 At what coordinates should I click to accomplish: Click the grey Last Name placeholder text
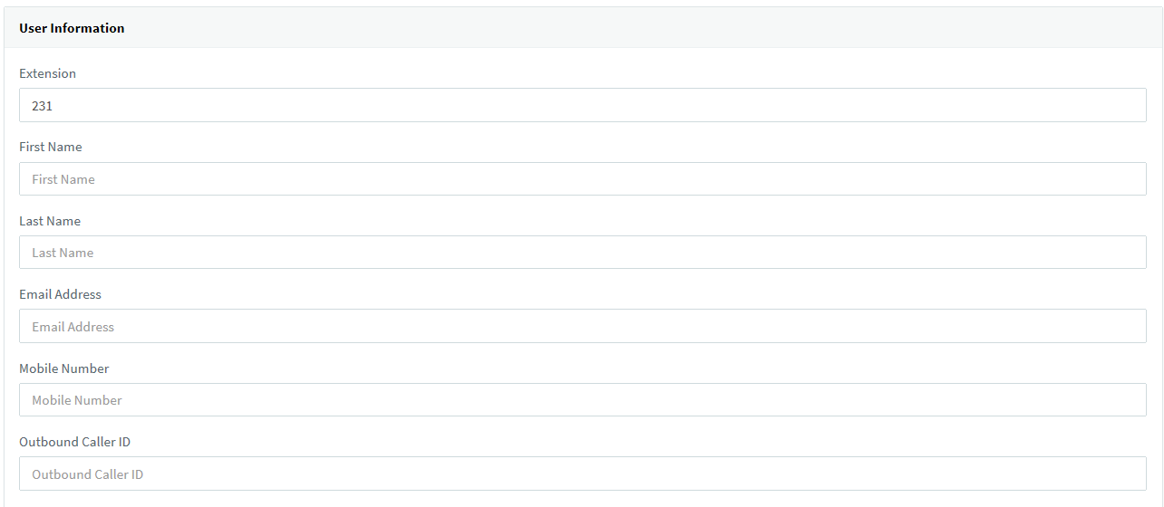tap(63, 253)
